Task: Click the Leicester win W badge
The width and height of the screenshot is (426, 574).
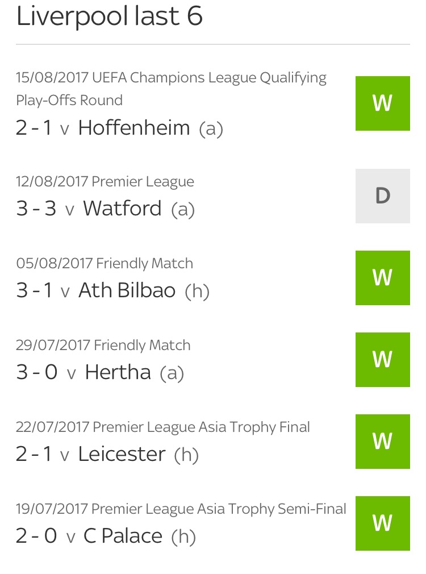Action: coord(382,442)
